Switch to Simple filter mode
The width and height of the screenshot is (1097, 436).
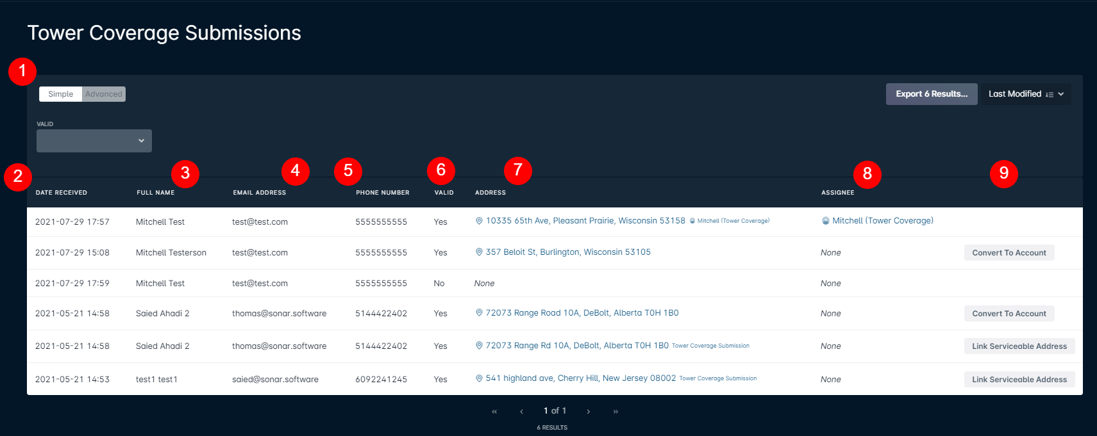coord(61,94)
